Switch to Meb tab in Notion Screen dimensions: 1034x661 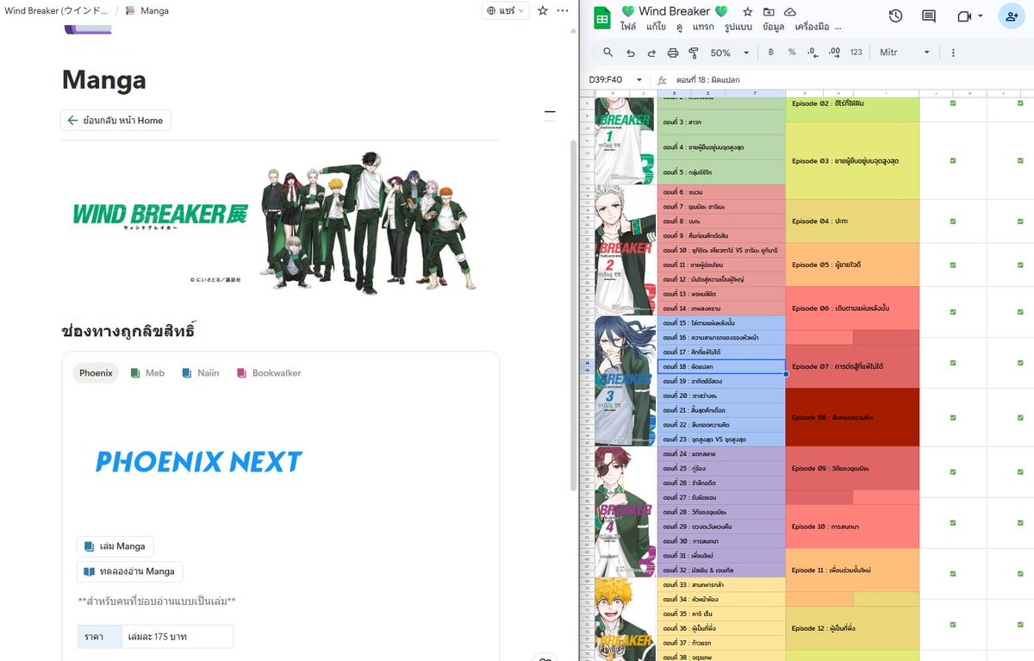[146, 373]
